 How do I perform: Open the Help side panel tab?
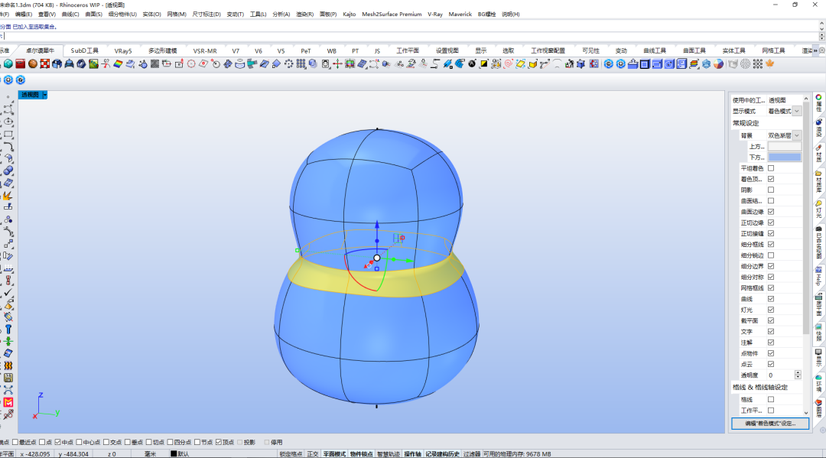point(819,275)
